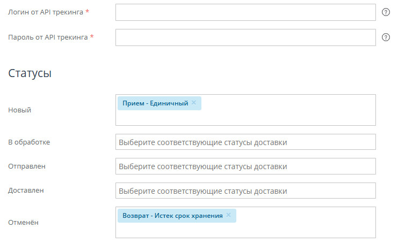The height and width of the screenshot is (243, 398).
Task: Select the 'Прием - Единичный' tag text
Action: tap(155, 103)
